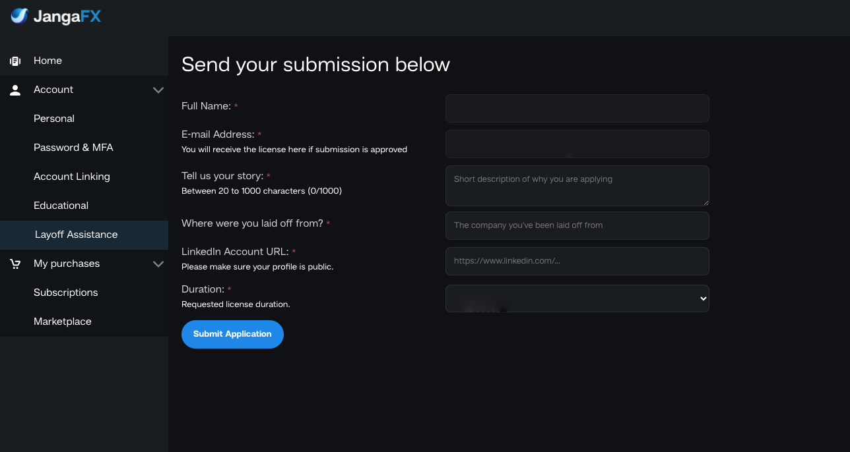Image resolution: width=850 pixels, height=452 pixels.
Task: Open the Personal account page
Action: pos(54,119)
